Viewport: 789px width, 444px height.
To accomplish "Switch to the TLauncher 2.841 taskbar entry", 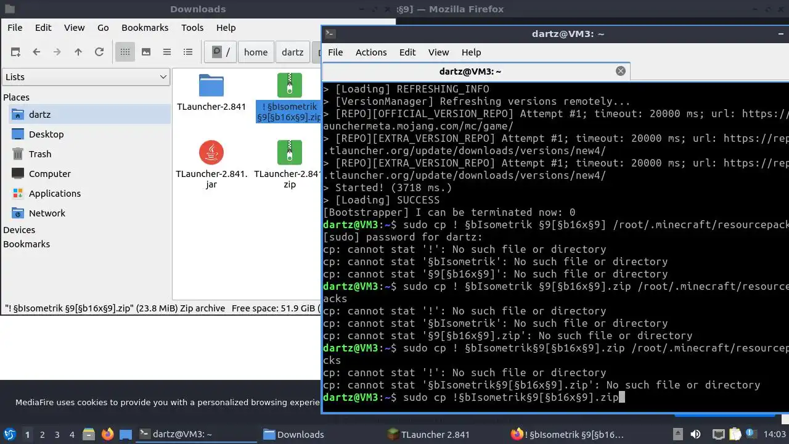I will point(445,435).
